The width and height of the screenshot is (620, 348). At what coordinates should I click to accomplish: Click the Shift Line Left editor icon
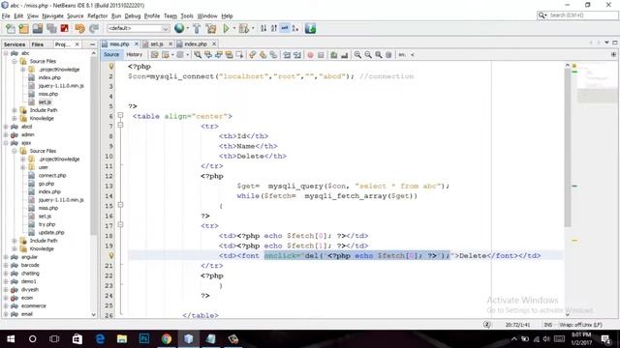287,55
